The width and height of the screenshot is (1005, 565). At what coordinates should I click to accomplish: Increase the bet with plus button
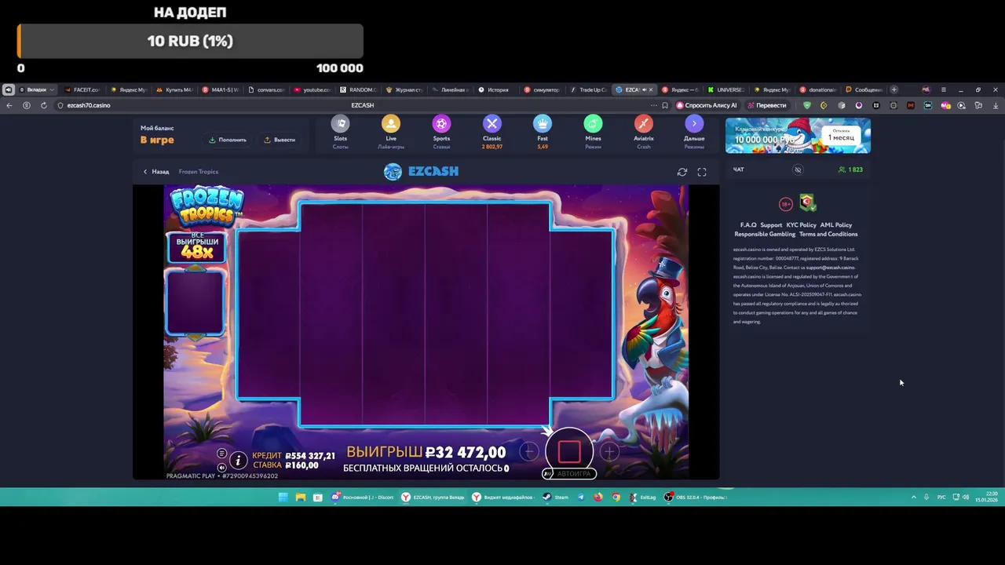point(609,451)
